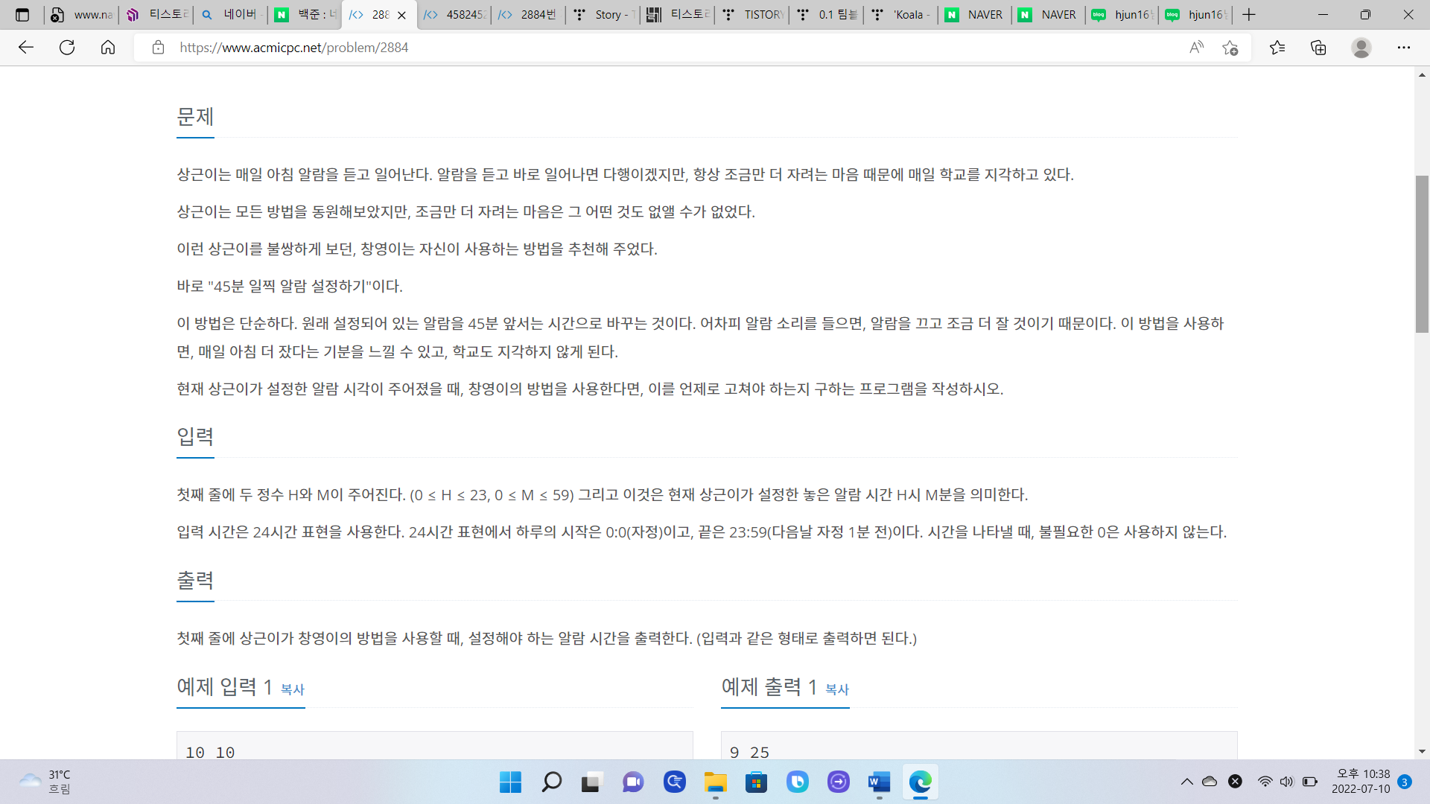Click the vertical scrollbar thumb
The height and width of the screenshot is (804, 1430).
(1422, 253)
